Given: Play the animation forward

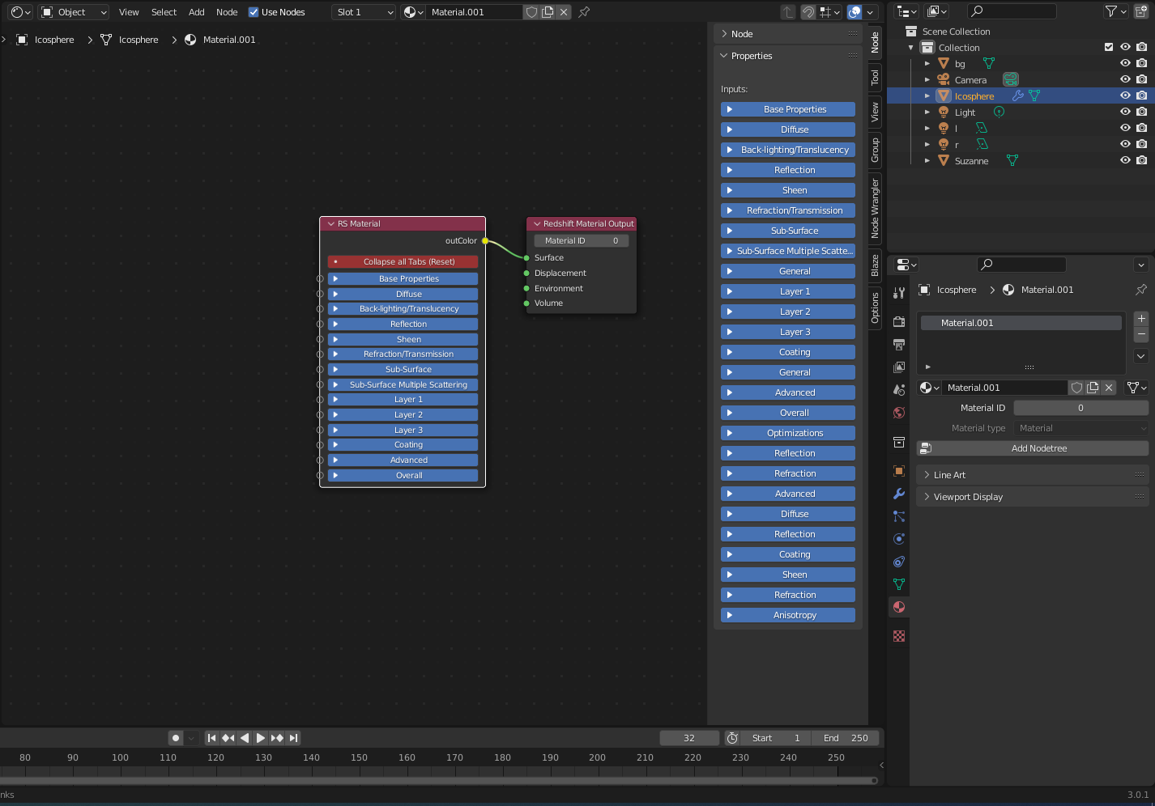Looking at the screenshot, I should (261, 738).
